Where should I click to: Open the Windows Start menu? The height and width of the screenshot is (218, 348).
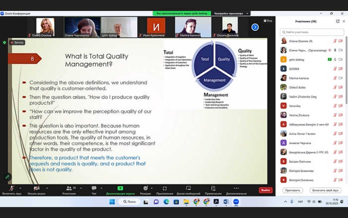point(112,202)
